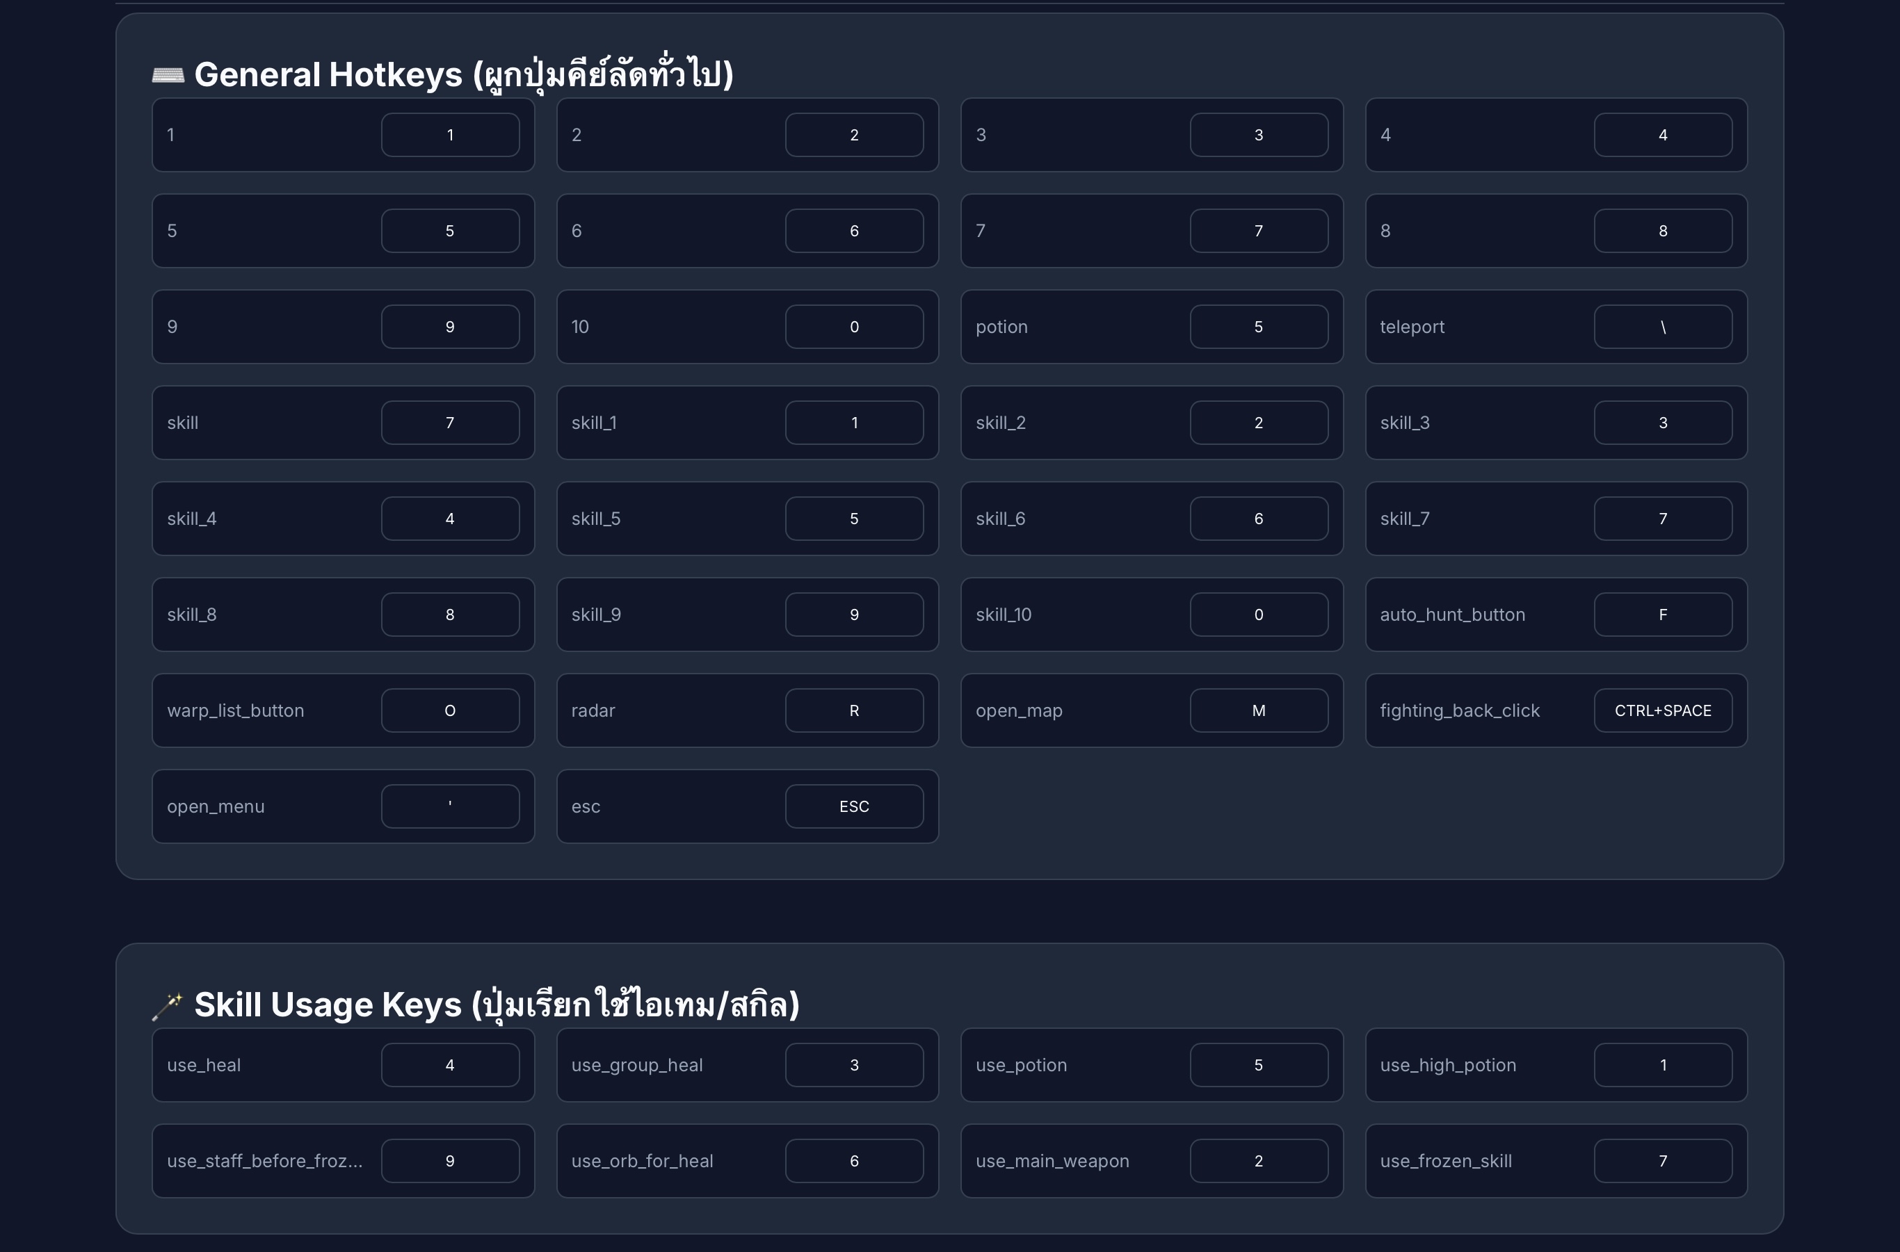Edit the use_heal key field
This screenshot has height=1252, width=1900.
(x=450, y=1064)
